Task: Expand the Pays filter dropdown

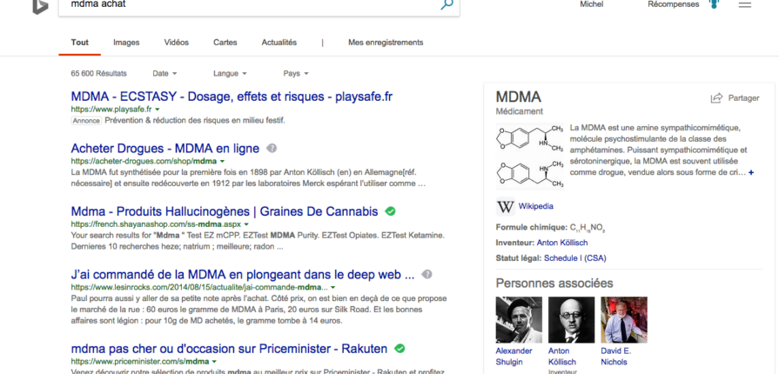Action: coord(296,74)
